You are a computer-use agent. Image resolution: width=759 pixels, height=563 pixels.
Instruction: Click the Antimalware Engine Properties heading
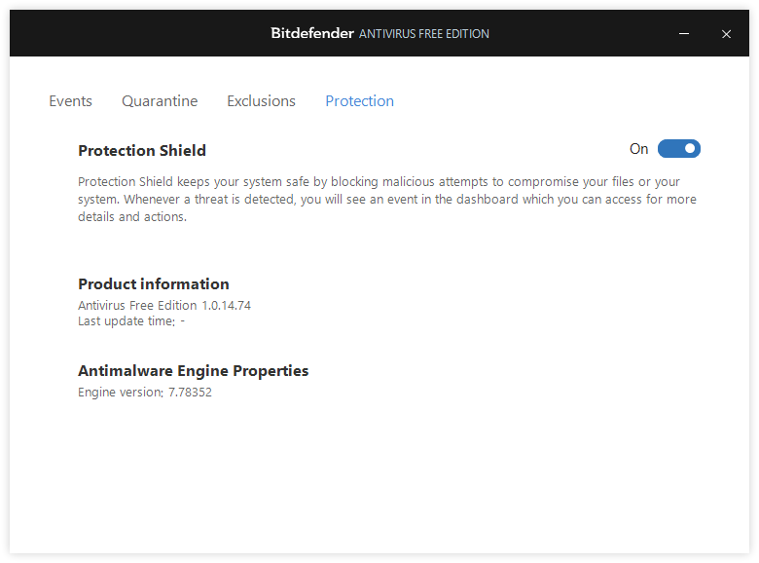(193, 371)
